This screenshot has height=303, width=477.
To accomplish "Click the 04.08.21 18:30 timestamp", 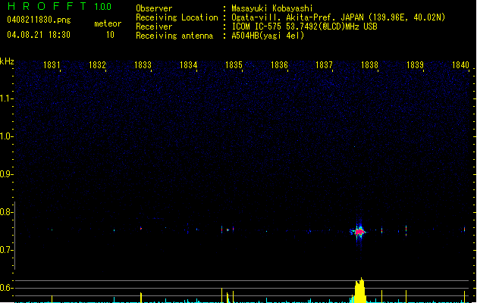I will 38,35.
